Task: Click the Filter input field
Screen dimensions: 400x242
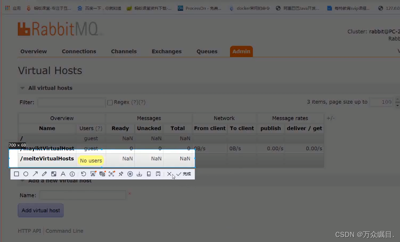Action: tap(71, 102)
